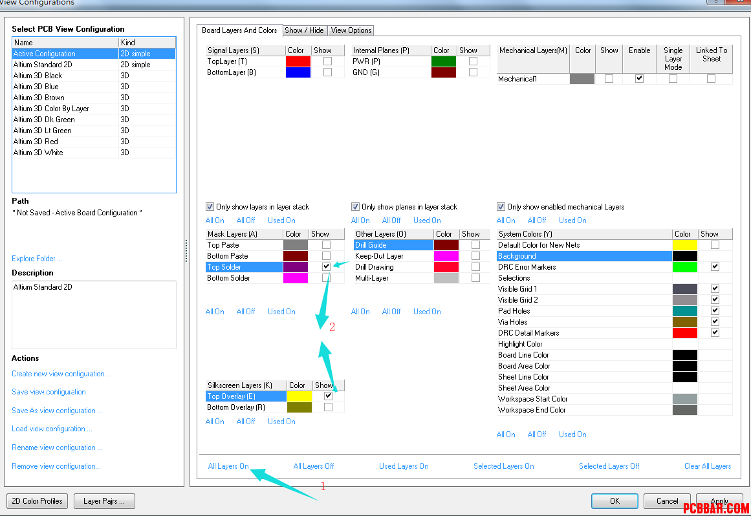Open Layer Pairs button
Image resolution: width=751 pixels, height=516 pixels.
(x=104, y=501)
